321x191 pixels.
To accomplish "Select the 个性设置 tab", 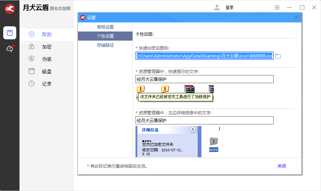I will tap(105, 36).
